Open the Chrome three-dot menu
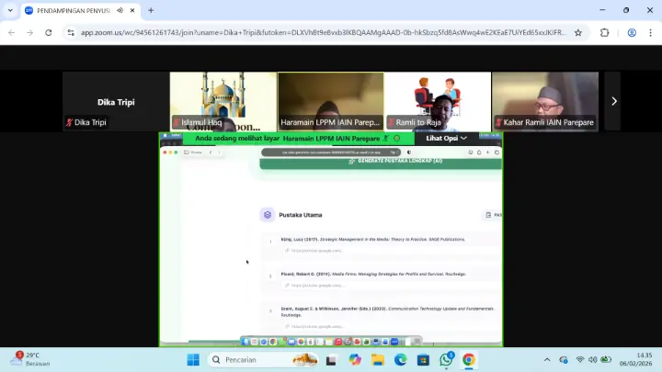Viewport: 662px width, 372px height. (650, 32)
